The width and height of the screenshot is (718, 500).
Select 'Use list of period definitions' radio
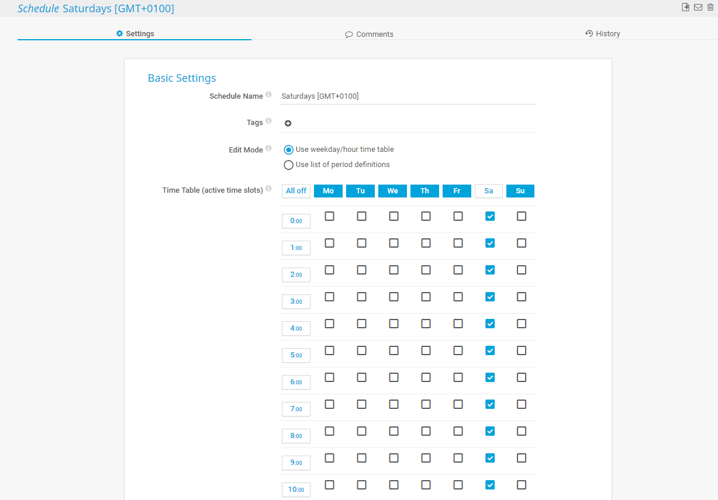coord(288,165)
